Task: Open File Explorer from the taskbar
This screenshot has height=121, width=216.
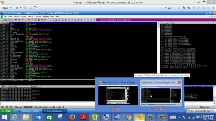Action: point(26,117)
